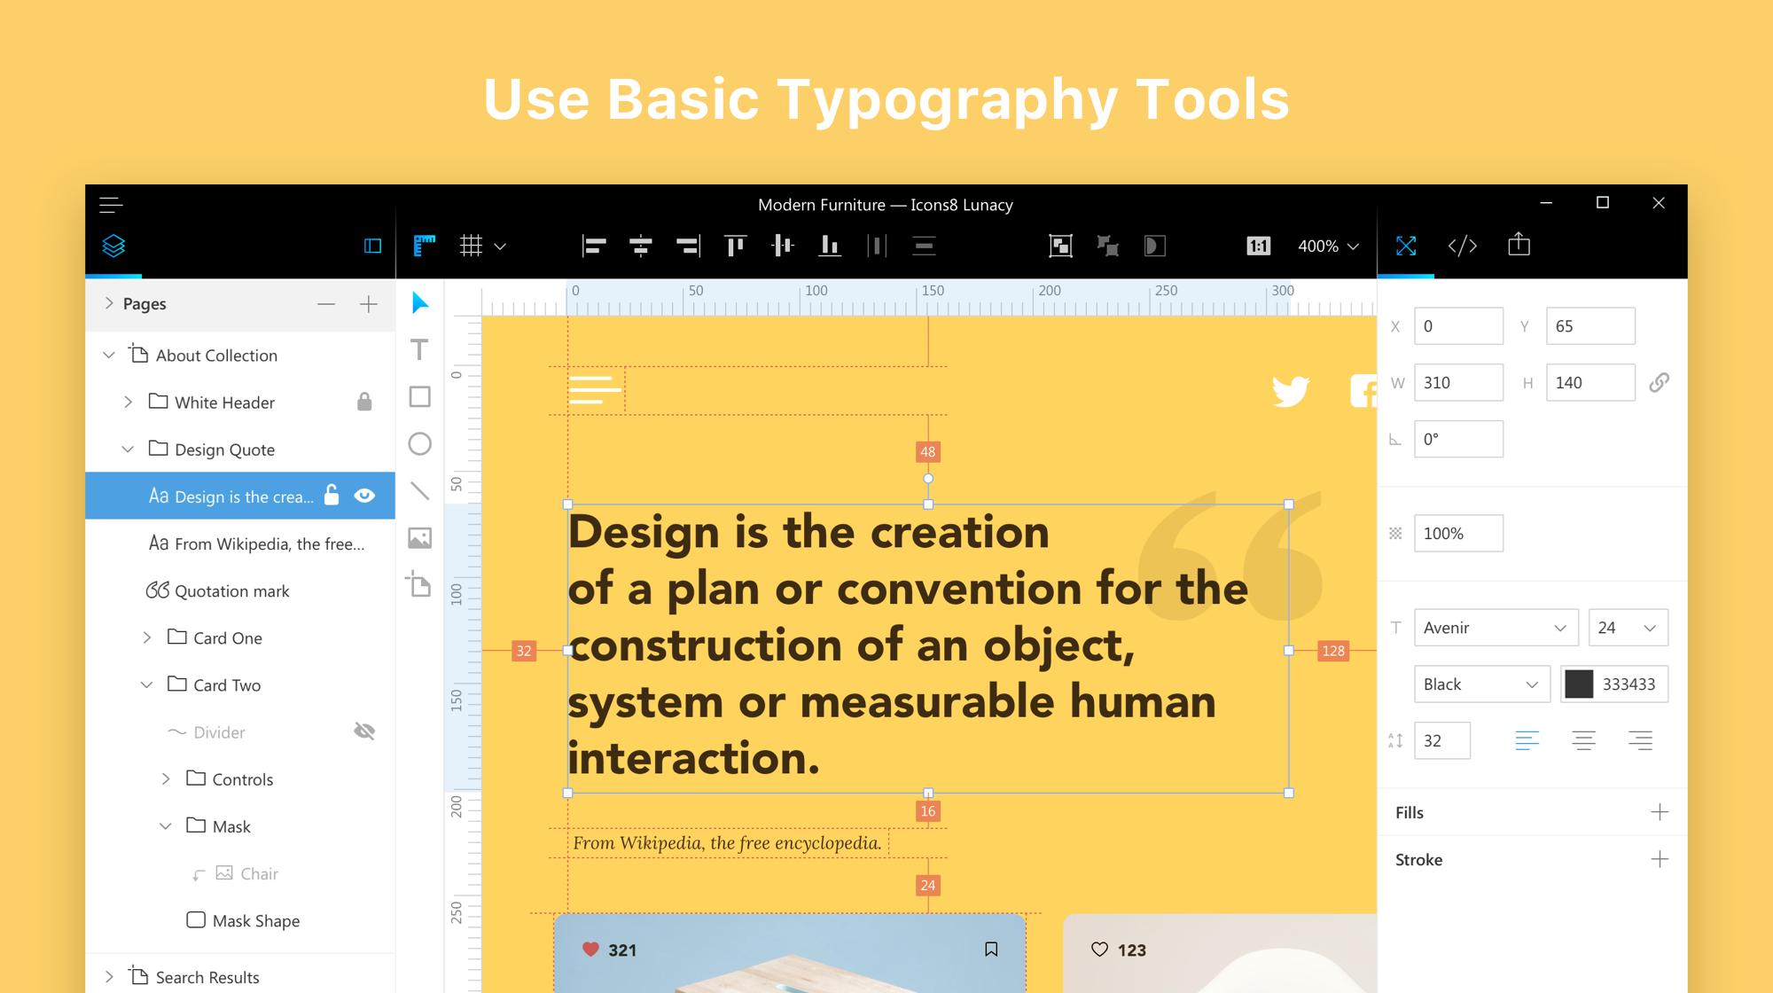Add a new page with the plus button

[367, 304]
